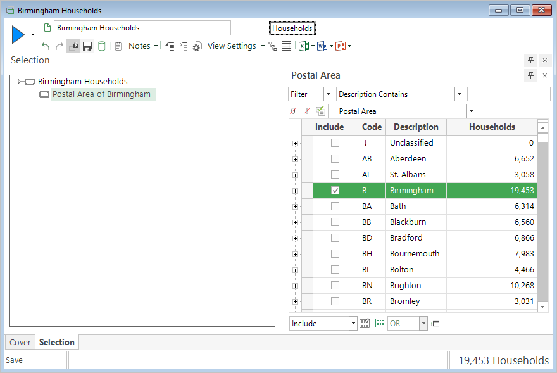
Task: Open the Include mode dropdown at bottom
Action: click(353, 324)
